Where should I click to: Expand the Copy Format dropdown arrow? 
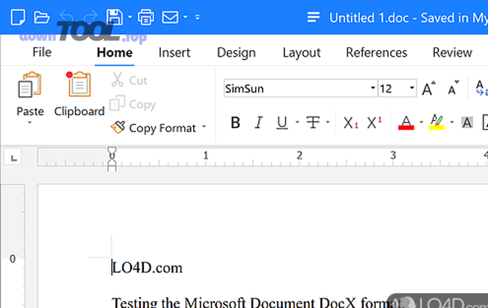pyautogui.click(x=204, y=127)
